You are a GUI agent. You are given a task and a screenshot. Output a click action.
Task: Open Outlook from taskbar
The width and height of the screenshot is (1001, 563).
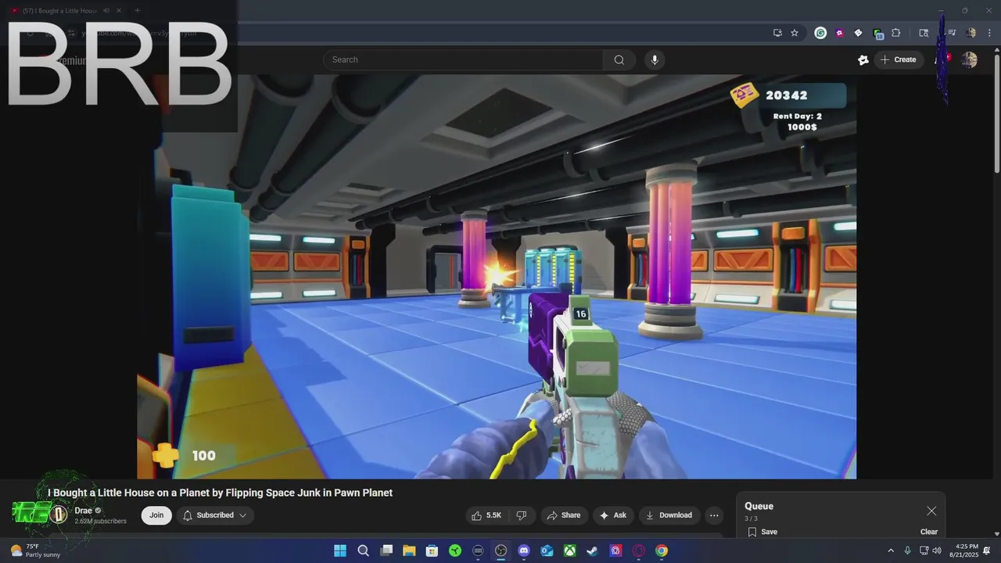(x=547, y=550)
